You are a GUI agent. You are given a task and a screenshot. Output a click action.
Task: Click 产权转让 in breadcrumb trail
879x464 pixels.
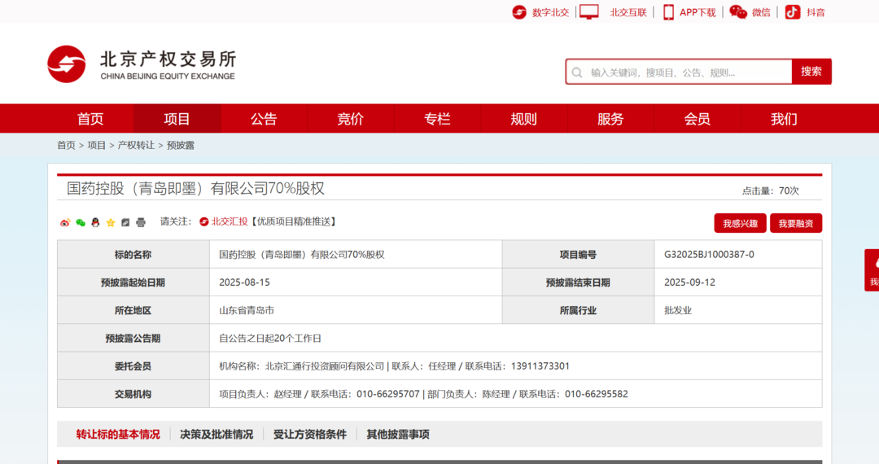136,145
